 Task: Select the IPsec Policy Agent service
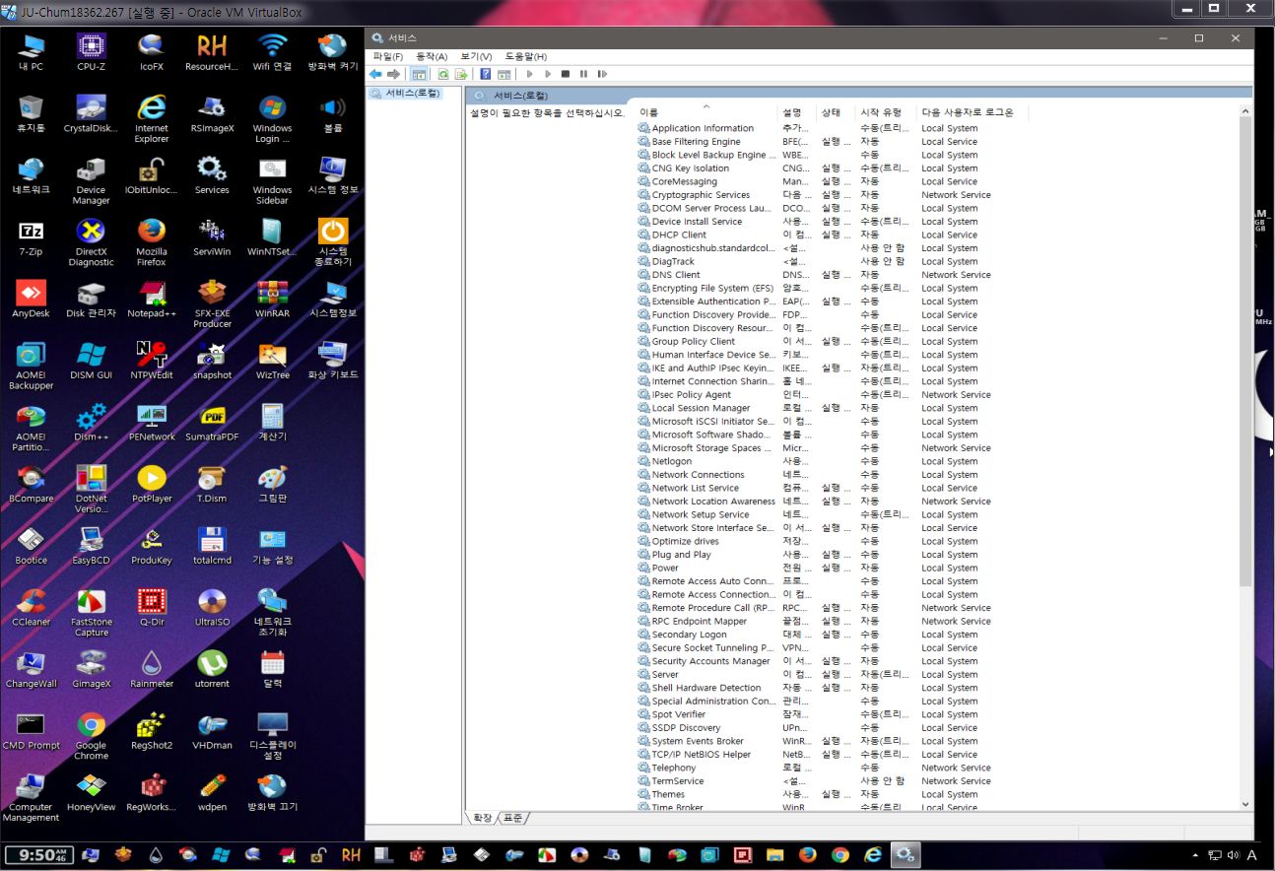click(833, 394)
